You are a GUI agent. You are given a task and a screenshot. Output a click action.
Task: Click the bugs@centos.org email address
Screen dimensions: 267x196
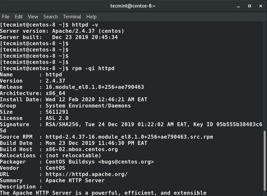126,162
